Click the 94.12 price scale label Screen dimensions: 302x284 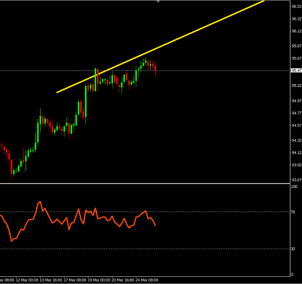[297, 153]
